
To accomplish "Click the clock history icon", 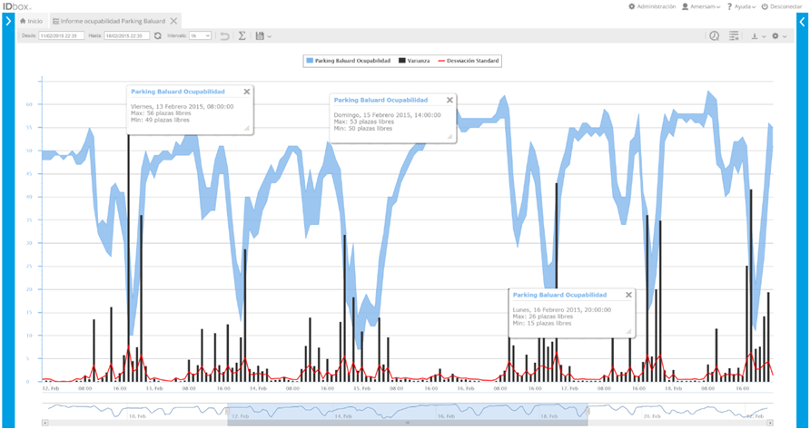I will (x=714, y=36).
